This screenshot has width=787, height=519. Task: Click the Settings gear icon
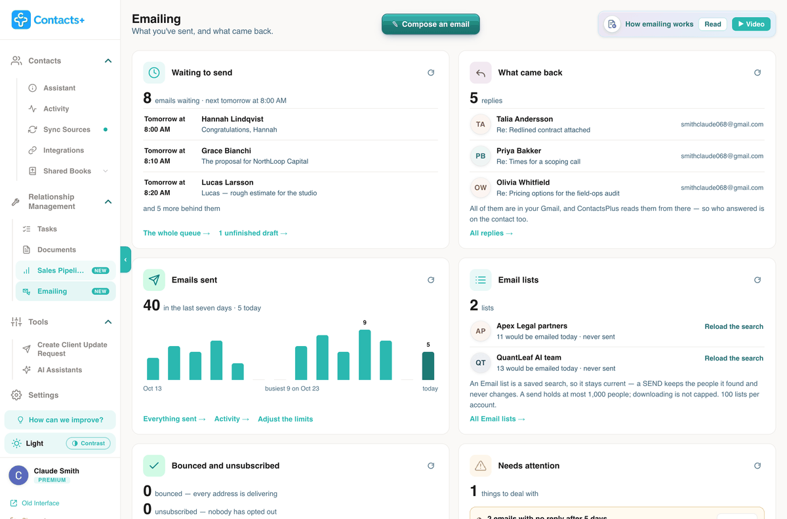pos(16,395)
